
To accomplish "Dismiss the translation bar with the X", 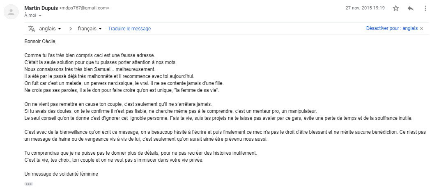I will tap(421, 29).
